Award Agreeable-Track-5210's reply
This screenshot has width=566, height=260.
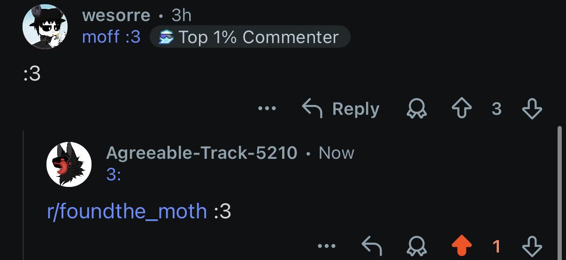pyautogui.click(x=416, y=245)
